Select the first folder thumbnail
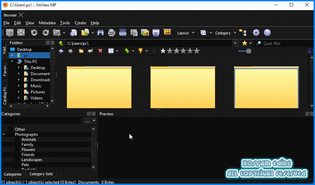 pos(99,87)
